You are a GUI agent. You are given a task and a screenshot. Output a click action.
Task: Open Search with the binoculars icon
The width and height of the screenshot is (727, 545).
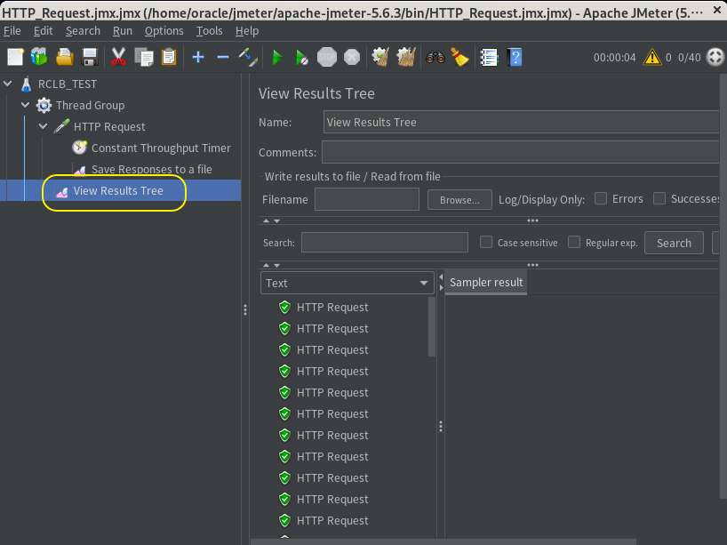click(x=435, y=57)
